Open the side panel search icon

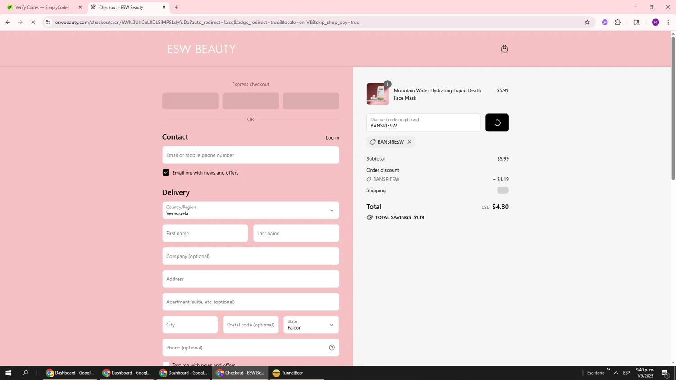click(636, 22)
